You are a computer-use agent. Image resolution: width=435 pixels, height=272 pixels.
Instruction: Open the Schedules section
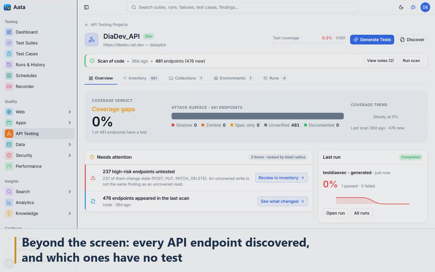click(x=38, y=76)
